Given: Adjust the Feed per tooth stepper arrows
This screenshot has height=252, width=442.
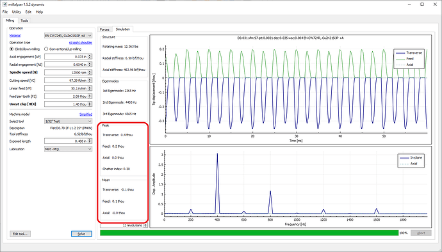Looking at the screenshot, I should (90, 97).
